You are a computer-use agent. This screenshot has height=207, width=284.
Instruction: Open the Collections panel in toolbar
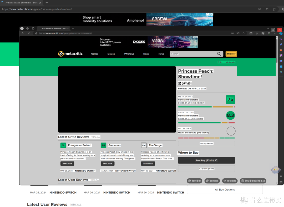pos(263,33)
